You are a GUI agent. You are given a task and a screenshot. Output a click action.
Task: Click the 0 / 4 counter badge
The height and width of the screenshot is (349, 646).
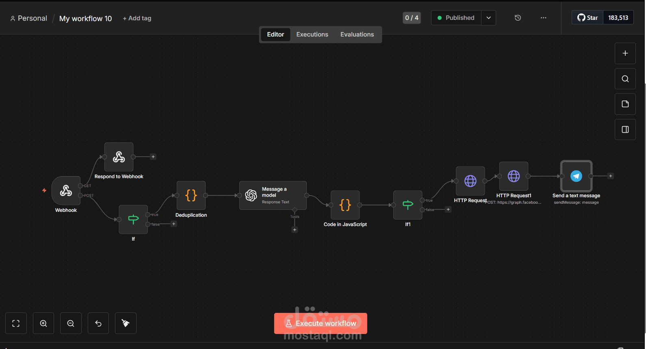point(412,18)
